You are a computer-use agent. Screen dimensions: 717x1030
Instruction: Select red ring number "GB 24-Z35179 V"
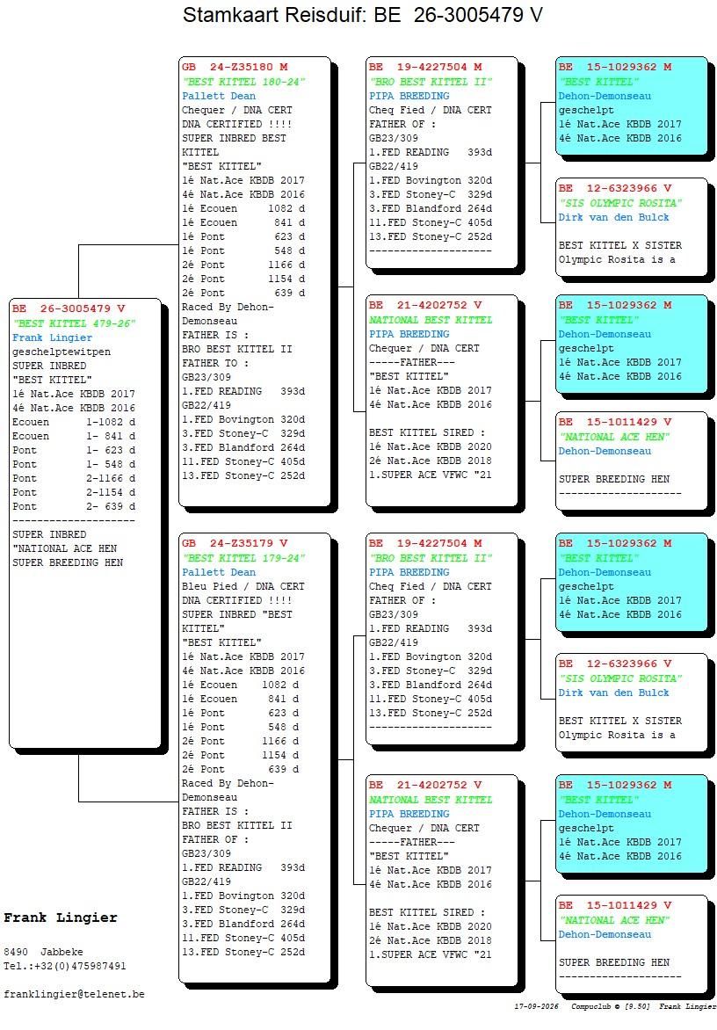235,543
